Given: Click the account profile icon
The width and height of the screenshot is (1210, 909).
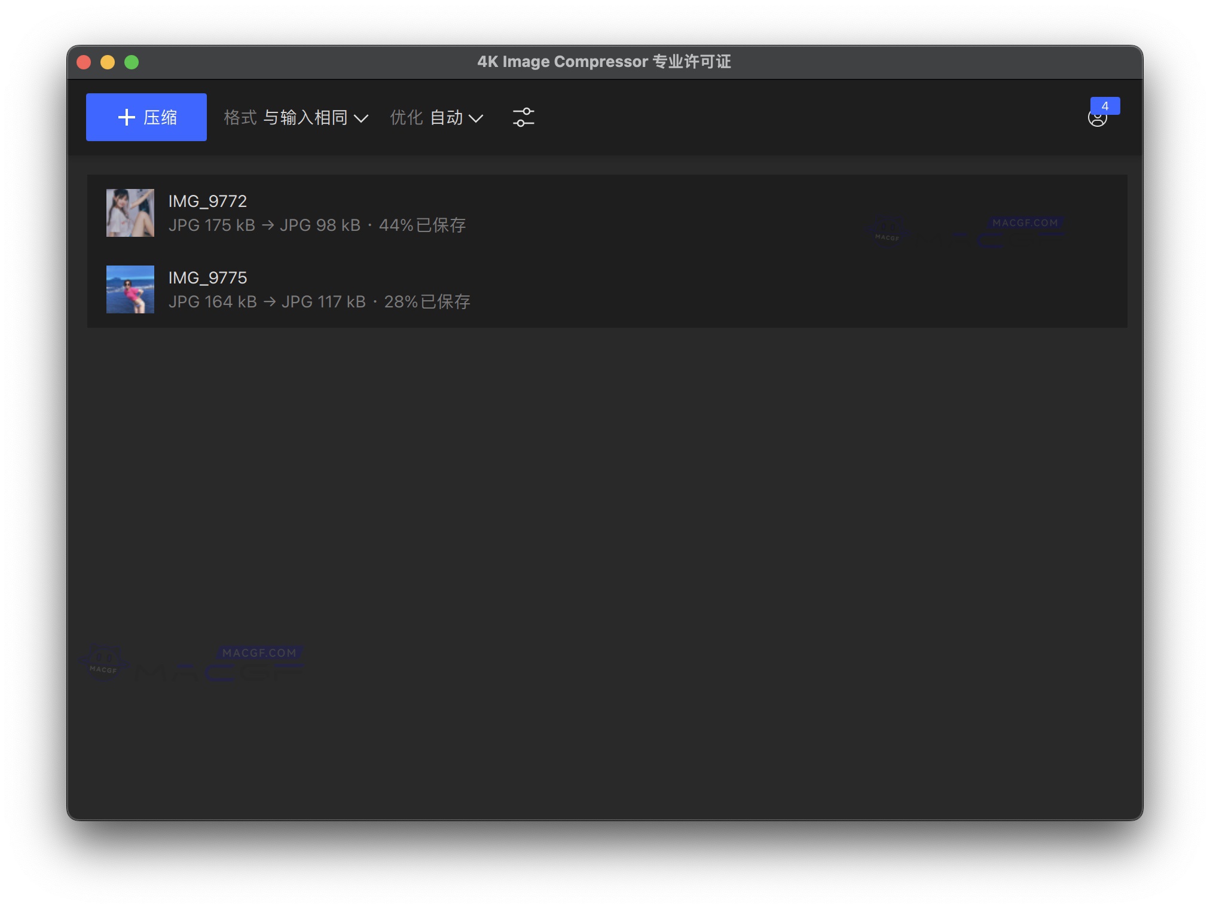Looking at the screenshot, I should (1099, 118).
